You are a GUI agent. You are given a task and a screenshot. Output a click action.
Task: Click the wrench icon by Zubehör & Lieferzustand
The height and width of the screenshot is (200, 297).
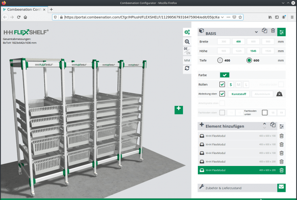[202, 187]
